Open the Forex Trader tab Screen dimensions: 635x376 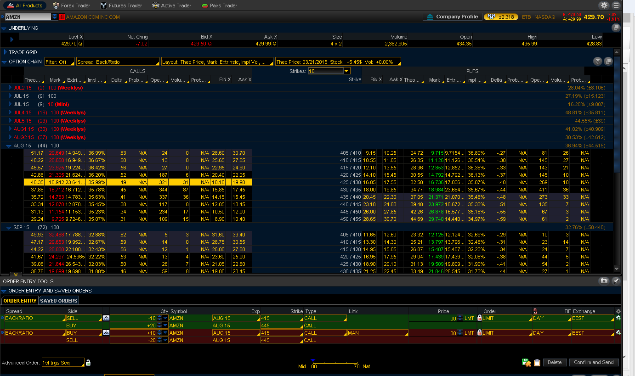(x=71, y=6)
